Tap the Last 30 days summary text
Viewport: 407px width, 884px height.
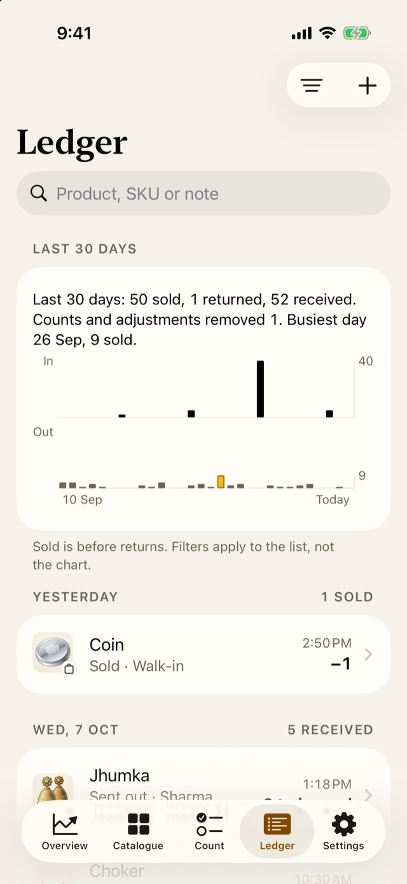click(x=200, y=319)
